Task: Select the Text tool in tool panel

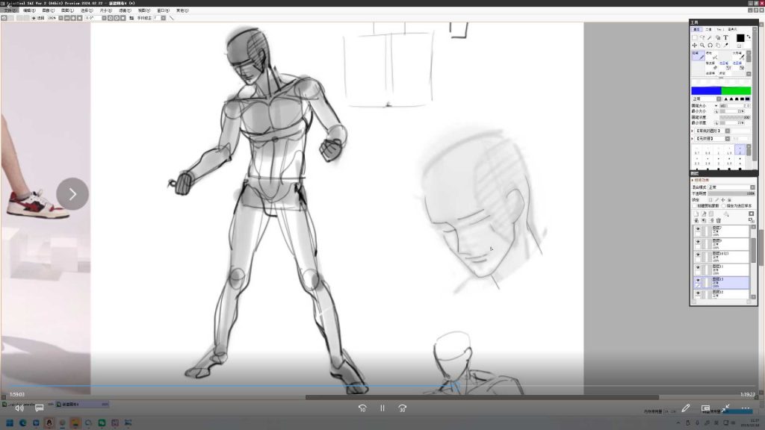Action: 725,37
